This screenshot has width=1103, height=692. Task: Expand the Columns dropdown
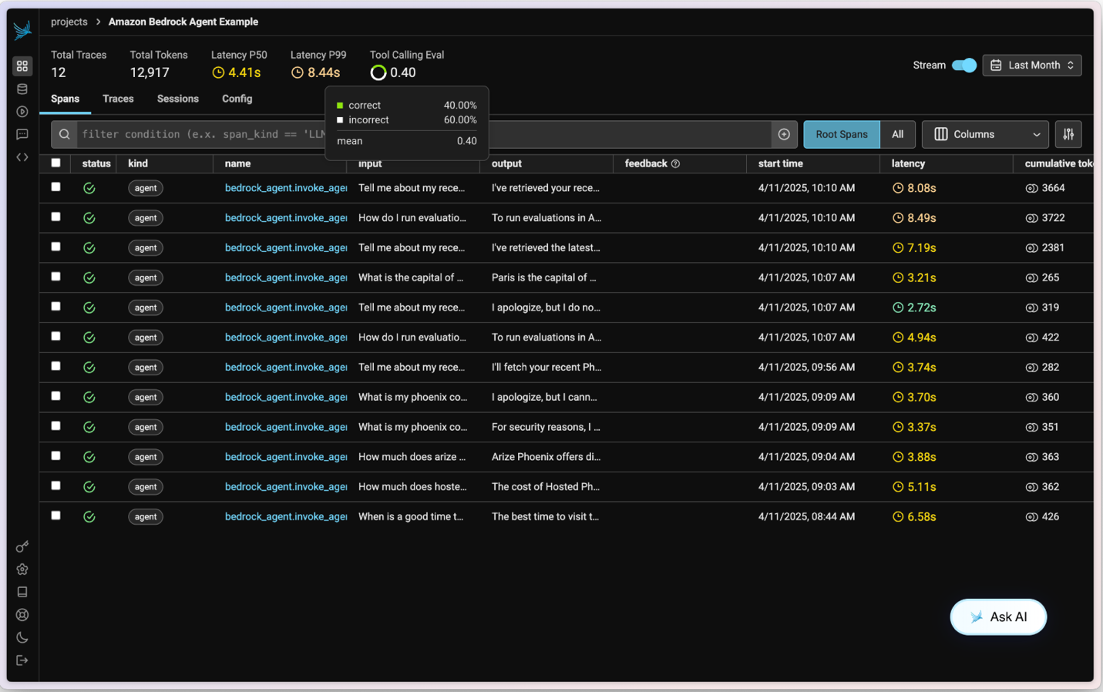coord(985,135)
